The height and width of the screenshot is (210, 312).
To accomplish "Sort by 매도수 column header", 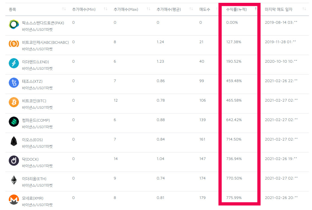I will pyautogui.click(x=204, y=9).
